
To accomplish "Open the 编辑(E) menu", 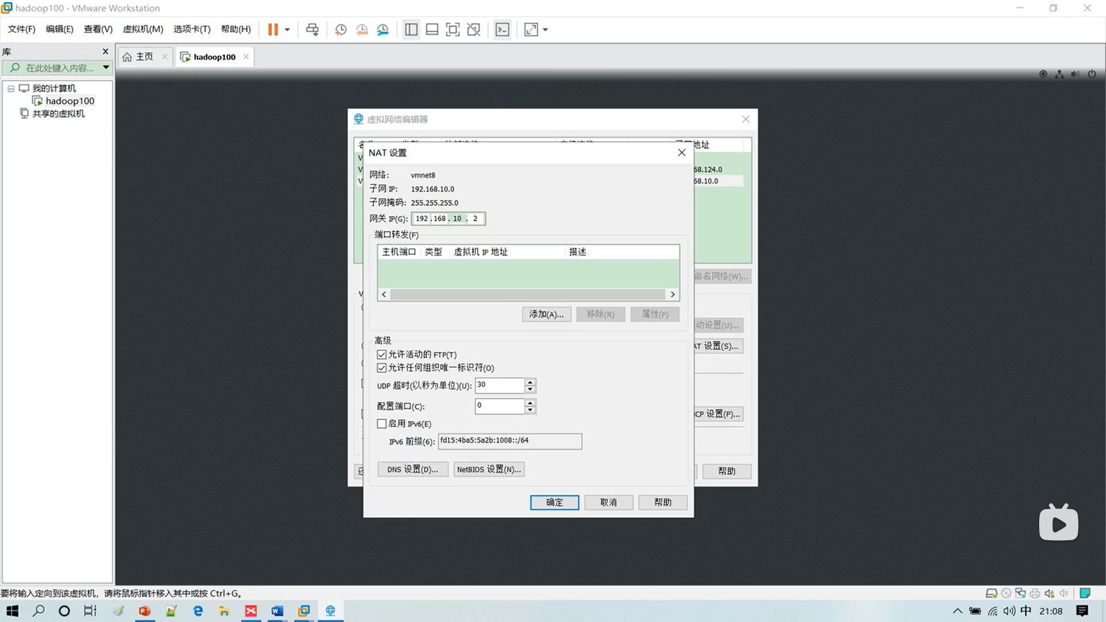I will pos(59,29).
